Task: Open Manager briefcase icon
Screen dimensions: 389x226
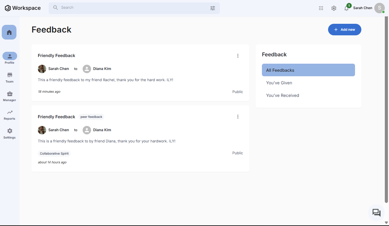Action: pos(9,94)
